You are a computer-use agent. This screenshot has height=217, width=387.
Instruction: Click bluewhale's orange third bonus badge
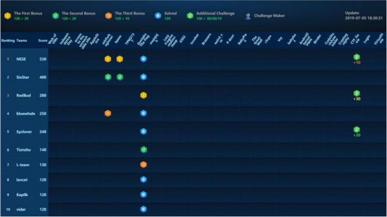coord(108,113)
